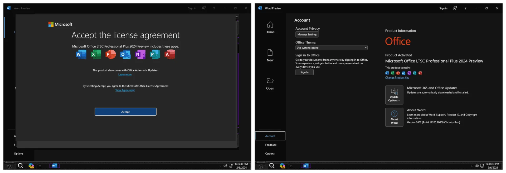Click 'Microsoft Office LTSC Professional Plus 2024 Preview' under Product Activated
The width and height of the screenshot is (506, 173).
434,61
